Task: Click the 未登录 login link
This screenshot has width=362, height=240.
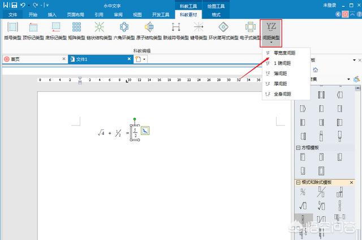Action: tap(329, 5)
